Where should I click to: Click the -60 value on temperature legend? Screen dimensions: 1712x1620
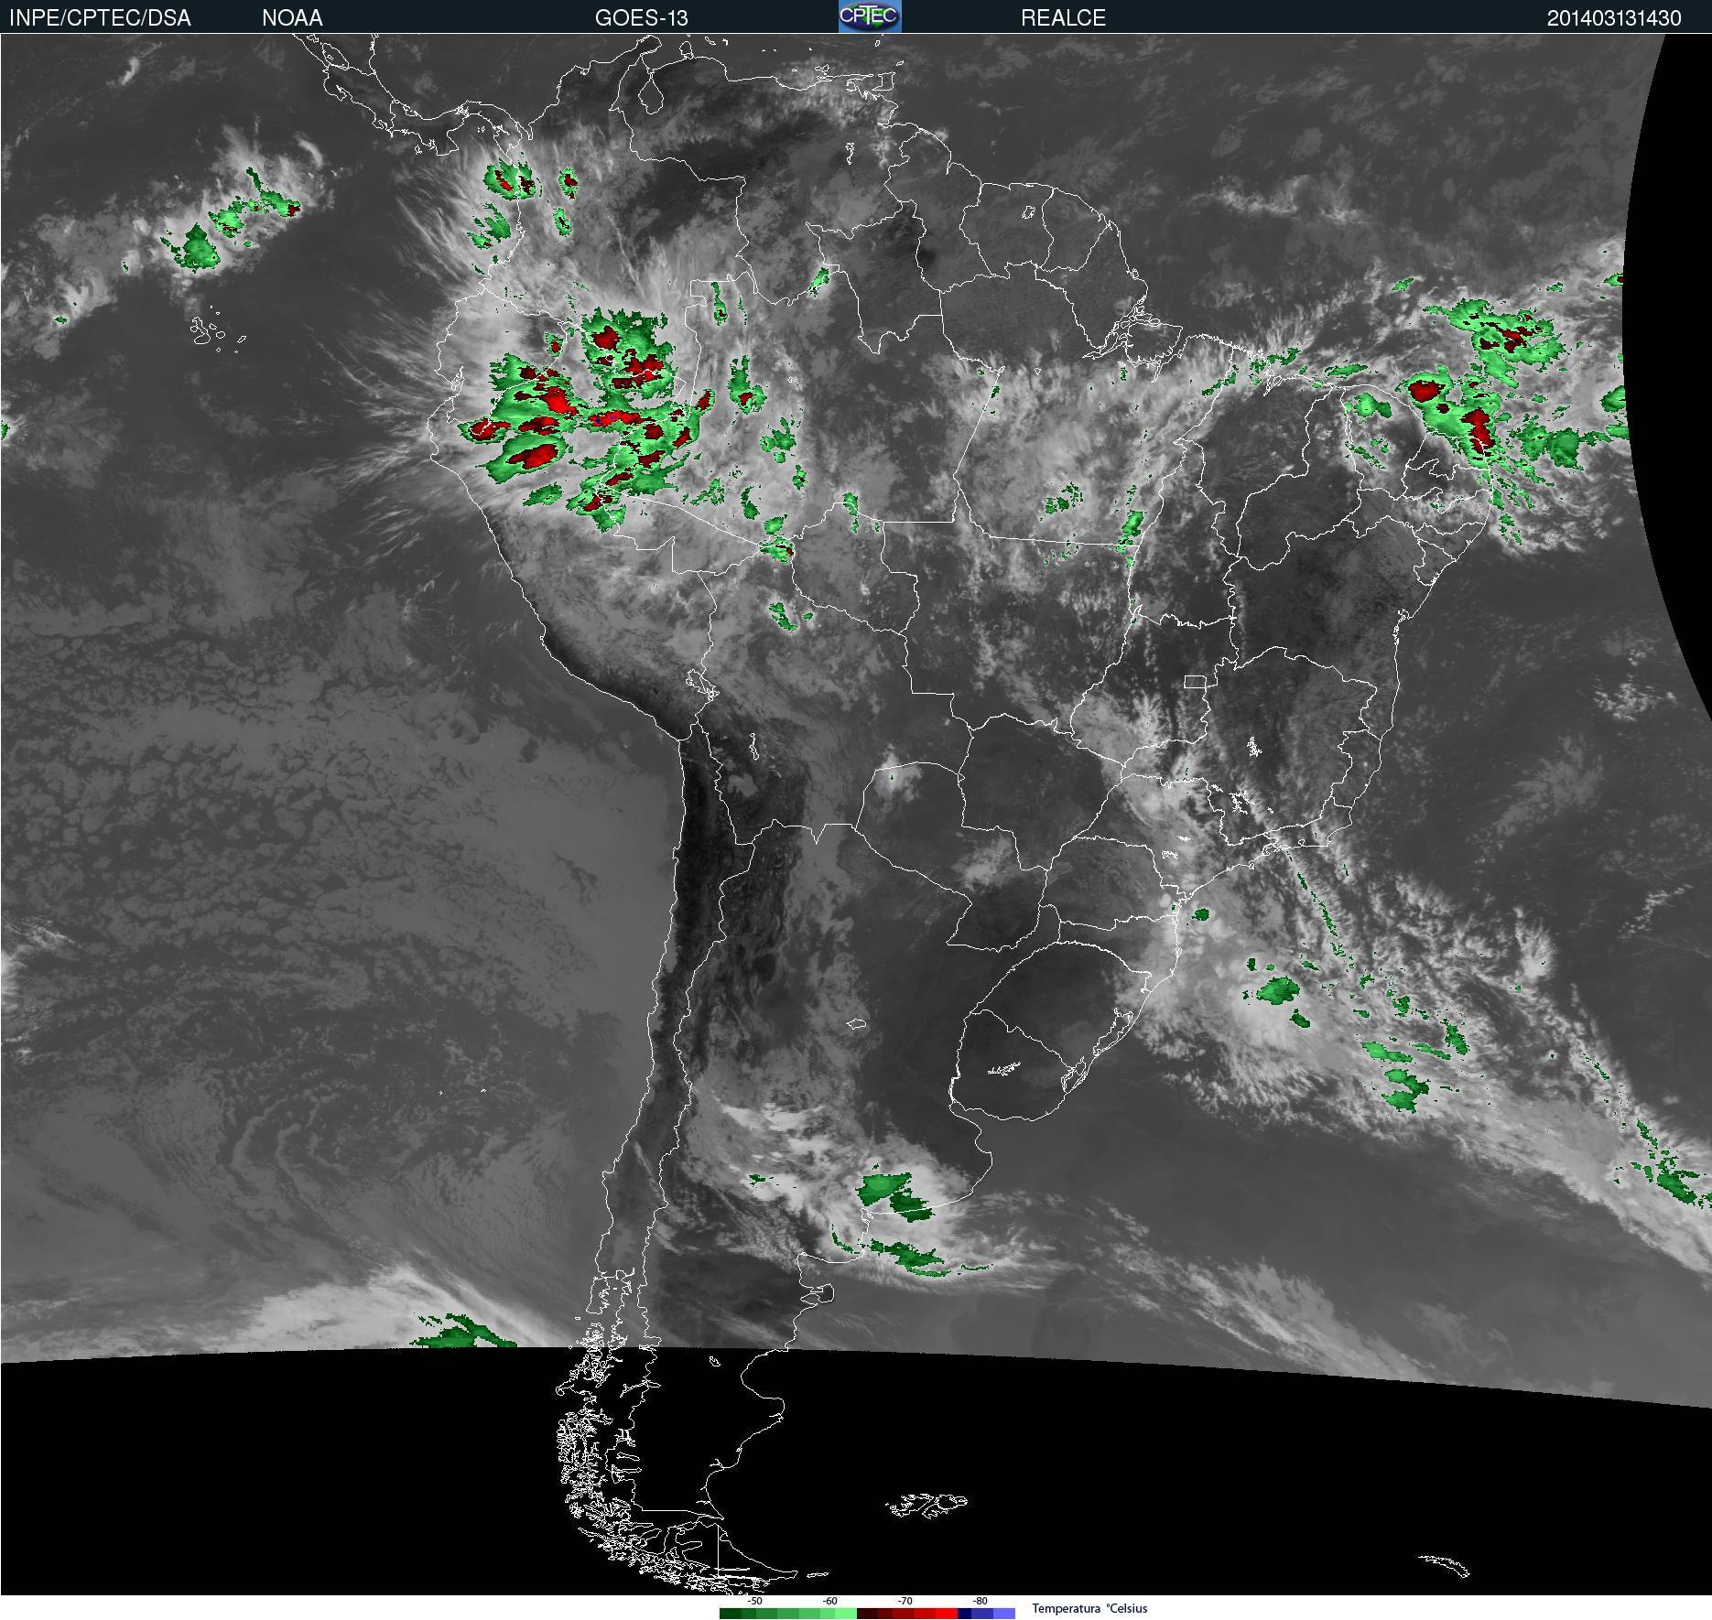(x=829, y=1601)
